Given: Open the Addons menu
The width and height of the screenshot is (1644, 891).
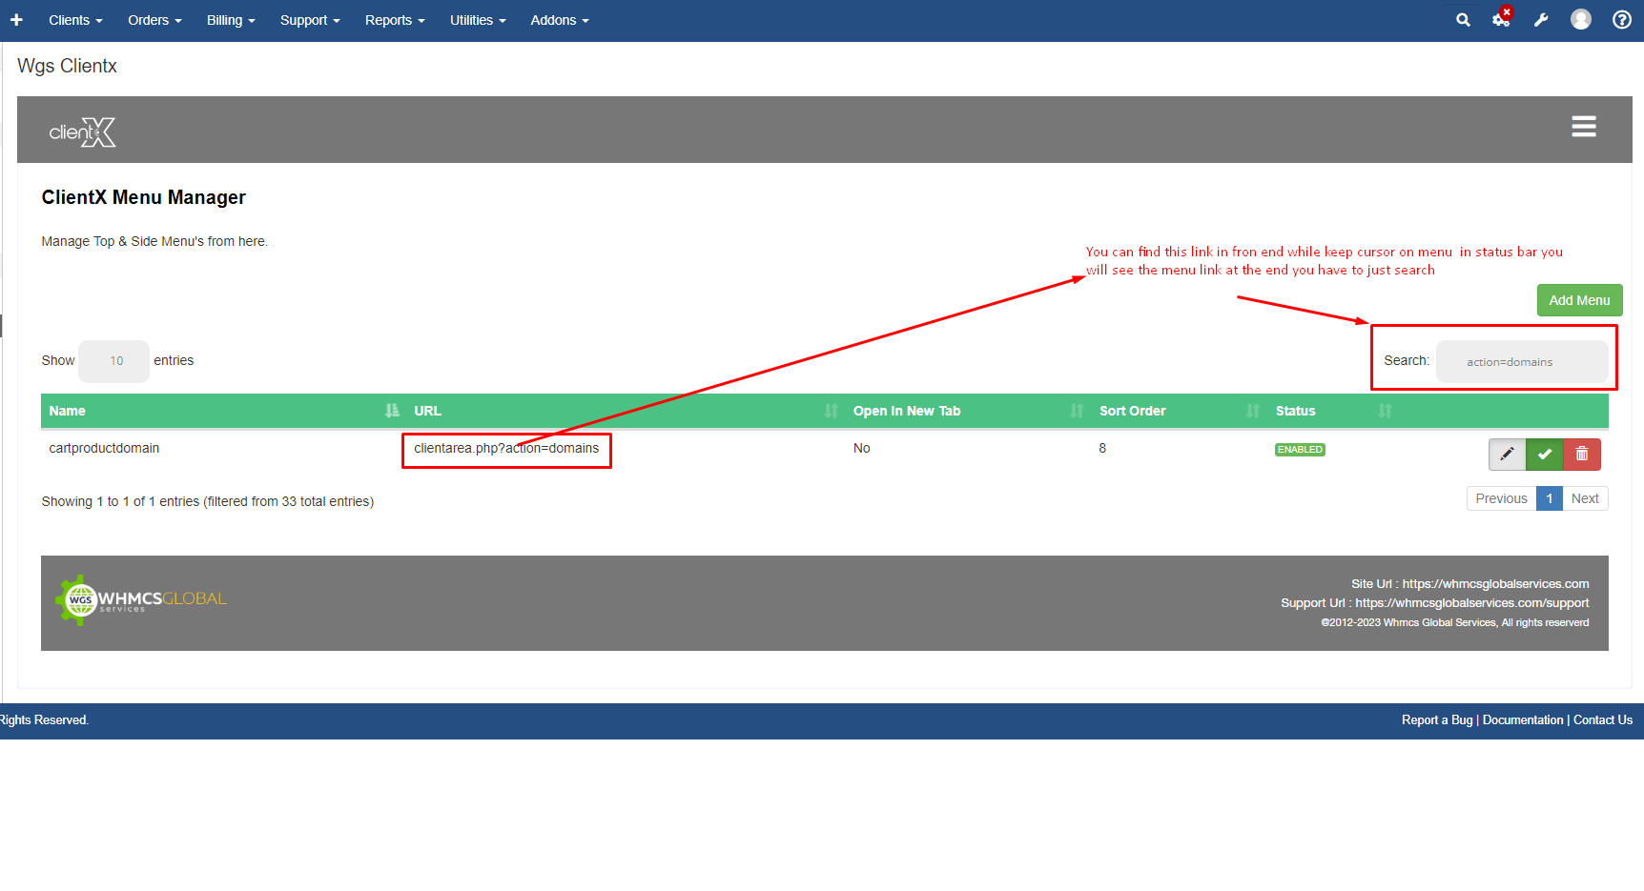Looking at the screenshot, I should pyautogui.click(x=560, y=20).
